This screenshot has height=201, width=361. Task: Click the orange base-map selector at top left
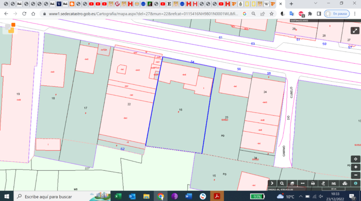(x=10, y=28)
